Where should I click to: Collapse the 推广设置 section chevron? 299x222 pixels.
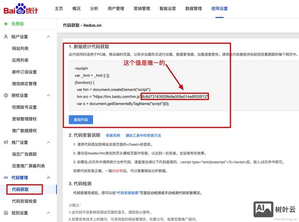(48, 142)
